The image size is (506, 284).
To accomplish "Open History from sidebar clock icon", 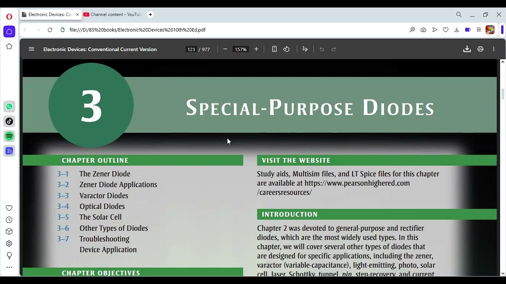I will tap(9, 220).
